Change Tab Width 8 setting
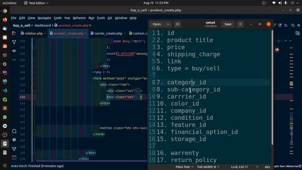Screen dimensions: 302x170 click(x=208, y=167)
